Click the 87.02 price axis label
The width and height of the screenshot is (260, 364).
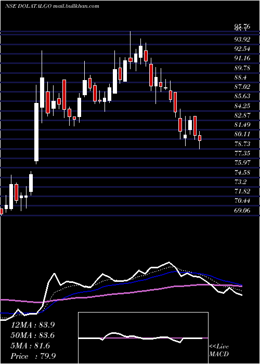pyautogui.click(x=242, y=87)
